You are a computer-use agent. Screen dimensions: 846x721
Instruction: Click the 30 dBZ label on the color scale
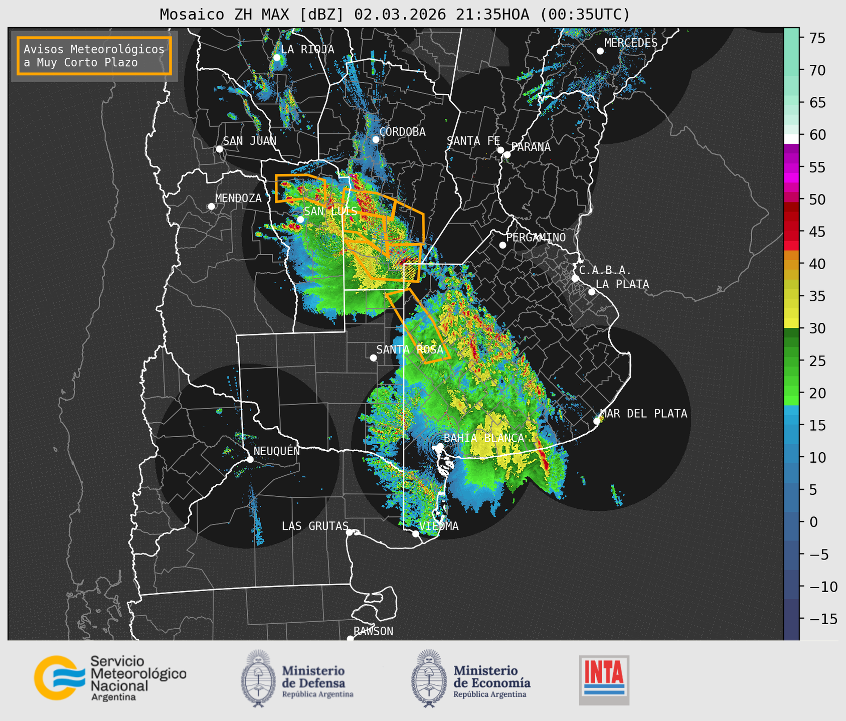pos(817,328)
